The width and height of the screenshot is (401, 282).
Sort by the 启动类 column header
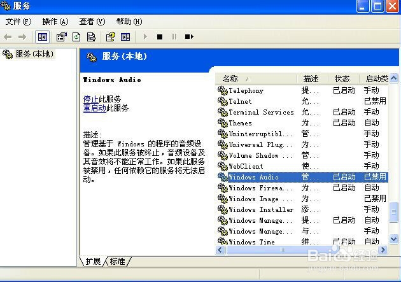point(374,79)
